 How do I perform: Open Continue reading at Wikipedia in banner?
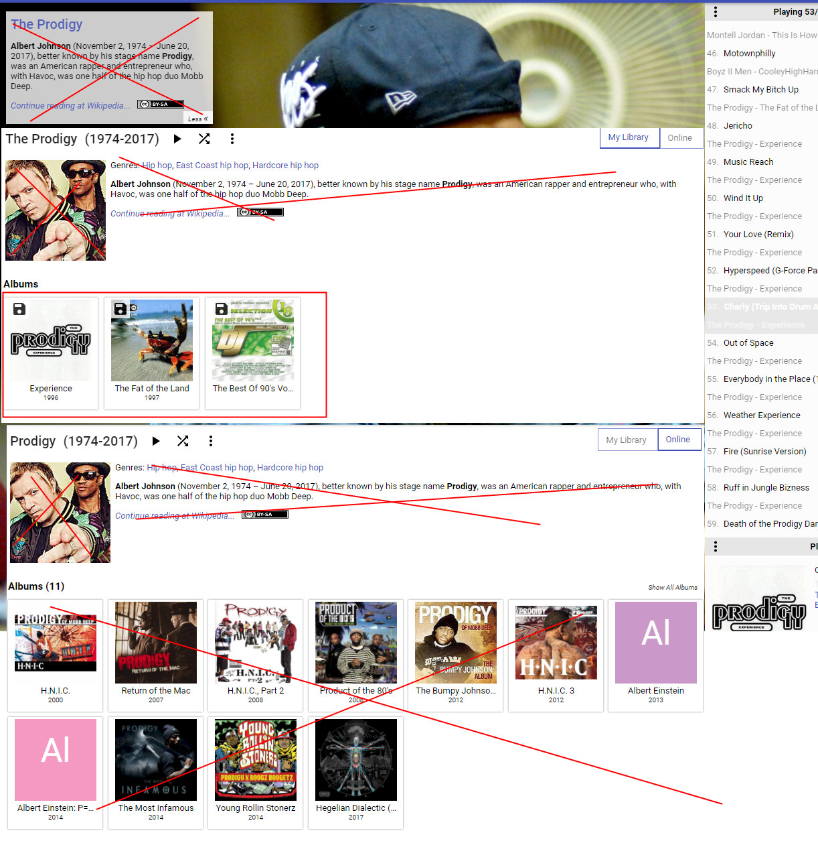67,105
